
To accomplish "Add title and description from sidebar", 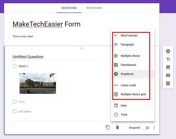I will pyautogui.click(x=168, y=59).
